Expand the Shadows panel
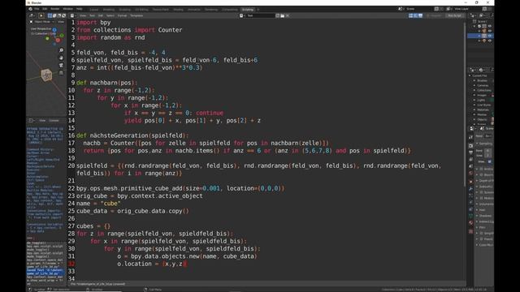This screenshot has height=292, width=520. pyautogui.click(x=485, y=216)
